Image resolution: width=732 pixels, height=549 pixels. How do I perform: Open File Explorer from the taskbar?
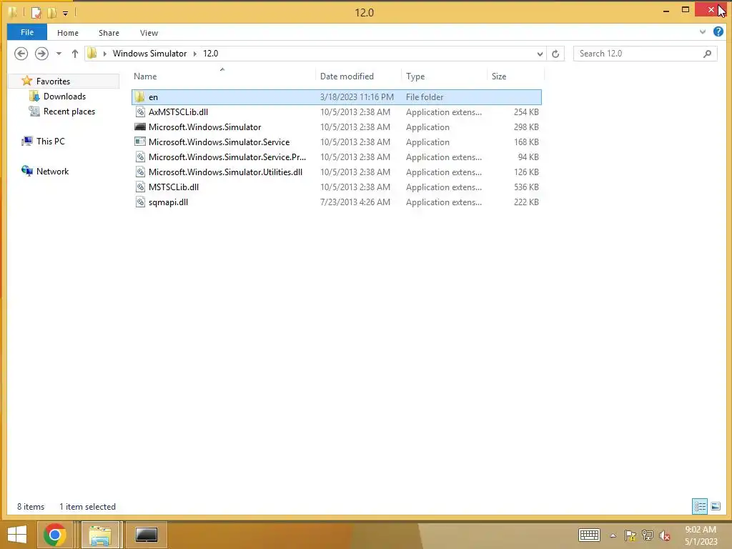pos(100,535)
